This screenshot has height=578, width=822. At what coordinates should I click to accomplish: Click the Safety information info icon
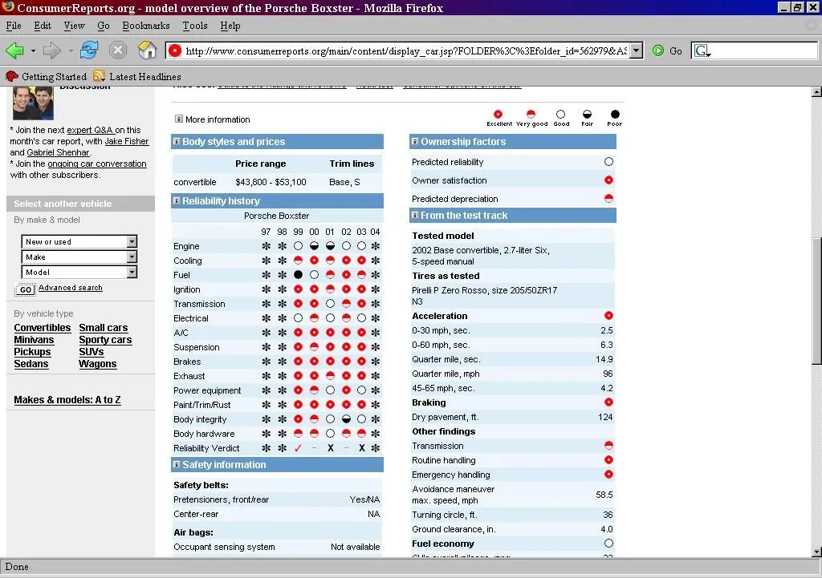177,465
